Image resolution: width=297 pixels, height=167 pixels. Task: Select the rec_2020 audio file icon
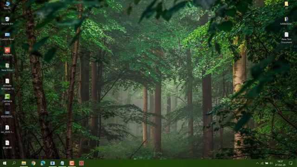(7, 129)
